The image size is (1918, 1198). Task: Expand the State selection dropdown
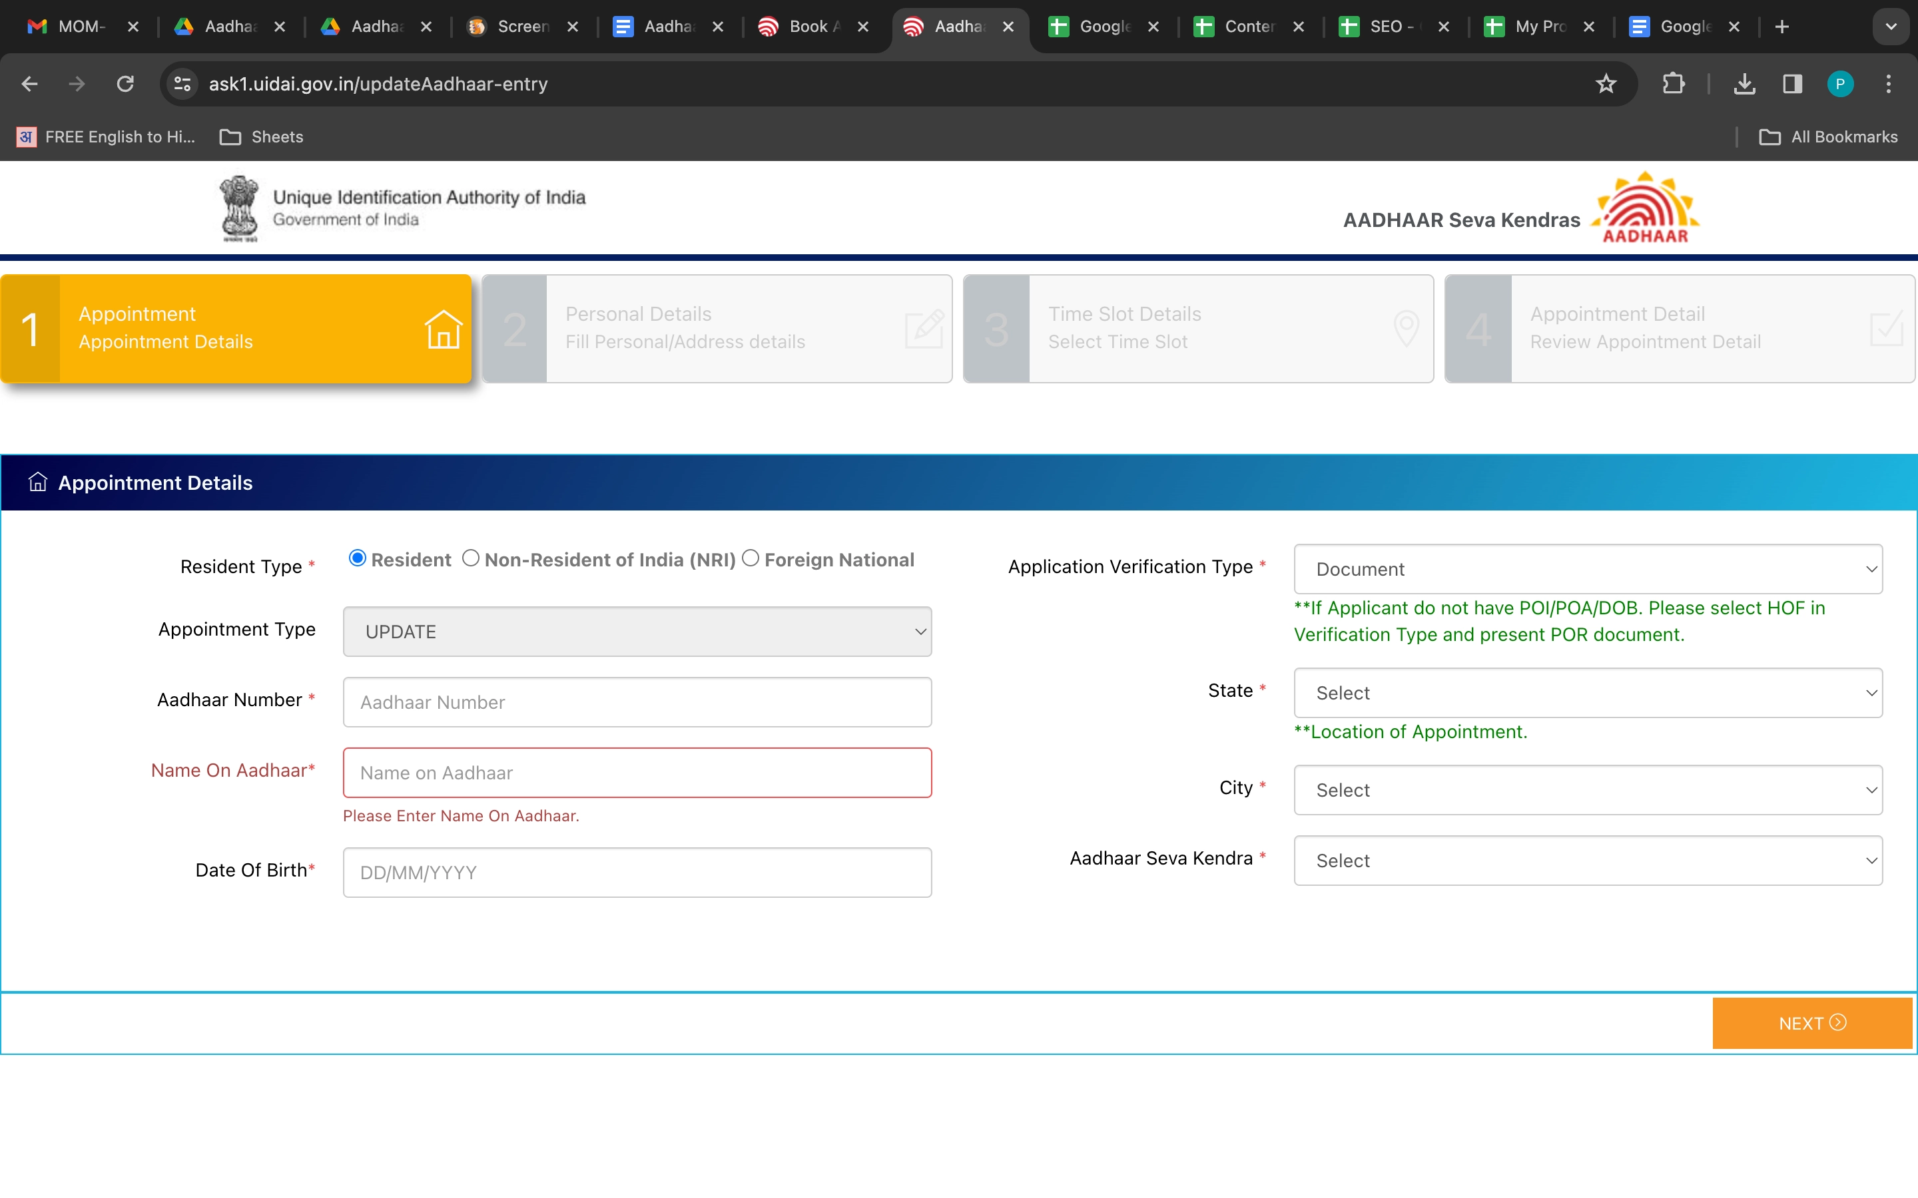coord(1586,692)
